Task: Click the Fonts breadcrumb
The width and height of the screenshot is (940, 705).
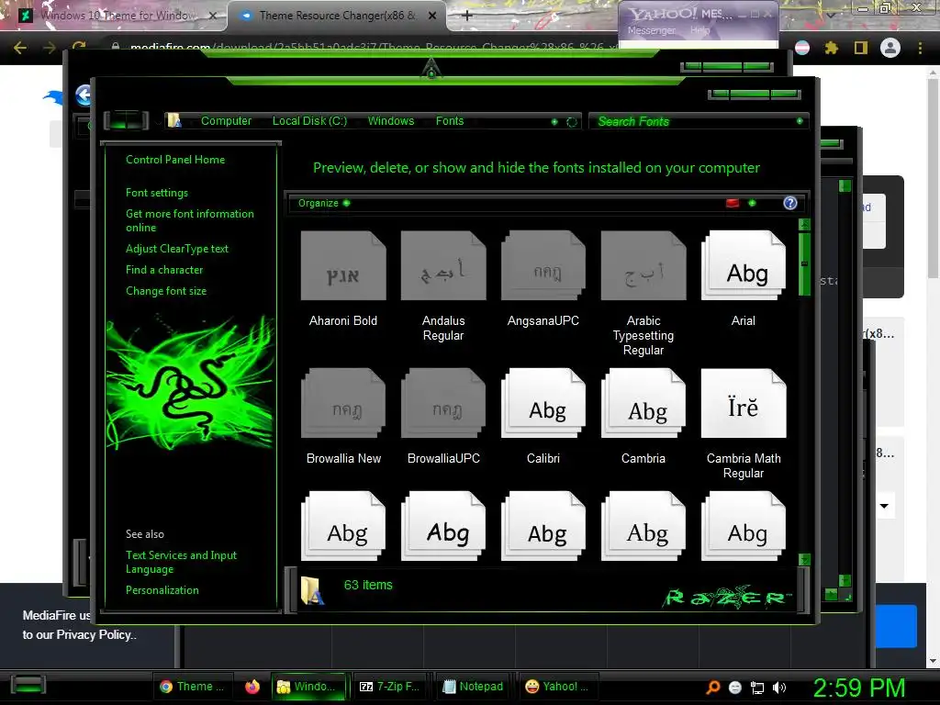Action: tap(450, 120)
